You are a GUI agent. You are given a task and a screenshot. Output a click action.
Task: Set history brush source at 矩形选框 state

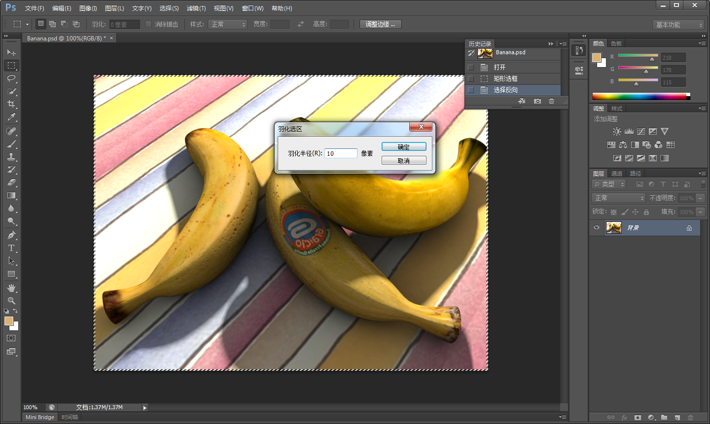pyautogui.click(x=471, y=78)
